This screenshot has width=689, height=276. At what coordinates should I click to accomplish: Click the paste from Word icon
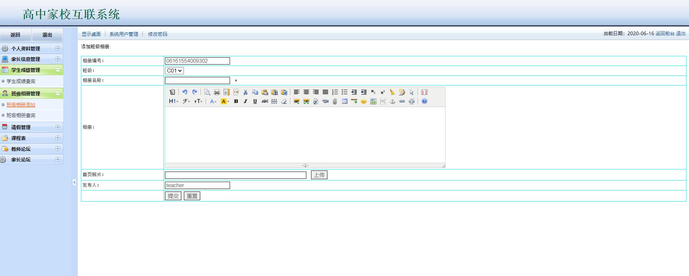point(284,92)
